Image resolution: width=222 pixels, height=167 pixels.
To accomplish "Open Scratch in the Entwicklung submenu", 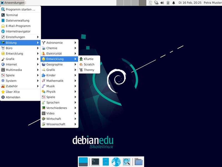I will pos(89,64).
